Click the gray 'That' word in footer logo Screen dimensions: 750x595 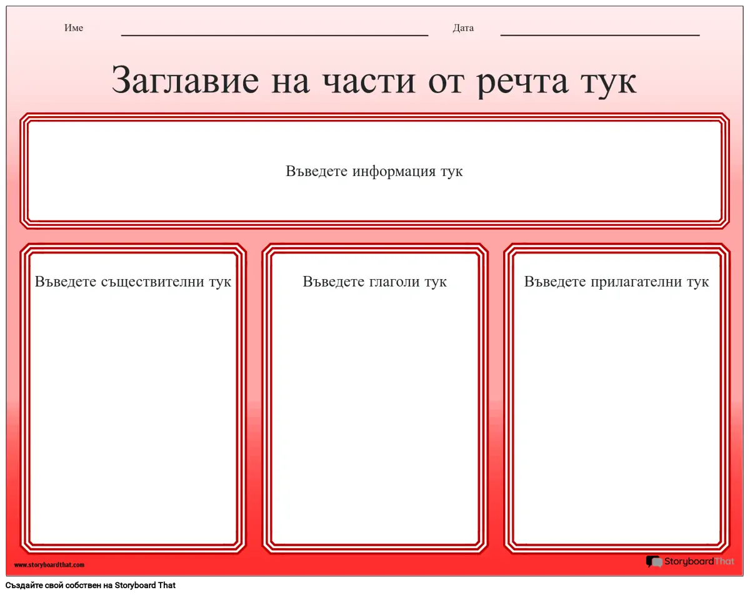(x=724, y=562)
